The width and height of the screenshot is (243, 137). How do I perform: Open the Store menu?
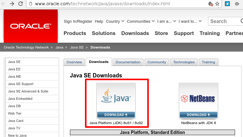[x=161, y=33]
